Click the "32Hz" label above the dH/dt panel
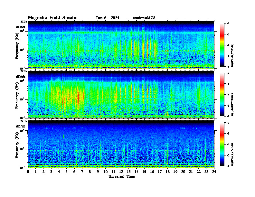Viewport: 255px width, 197px height. 24,22
